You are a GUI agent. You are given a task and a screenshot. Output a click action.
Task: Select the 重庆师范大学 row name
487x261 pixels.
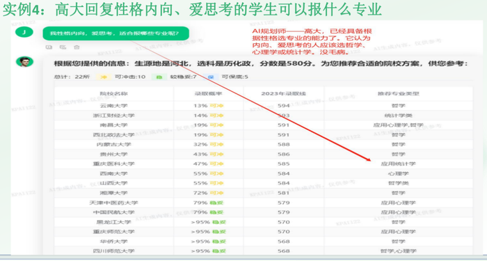pos(113,232)
